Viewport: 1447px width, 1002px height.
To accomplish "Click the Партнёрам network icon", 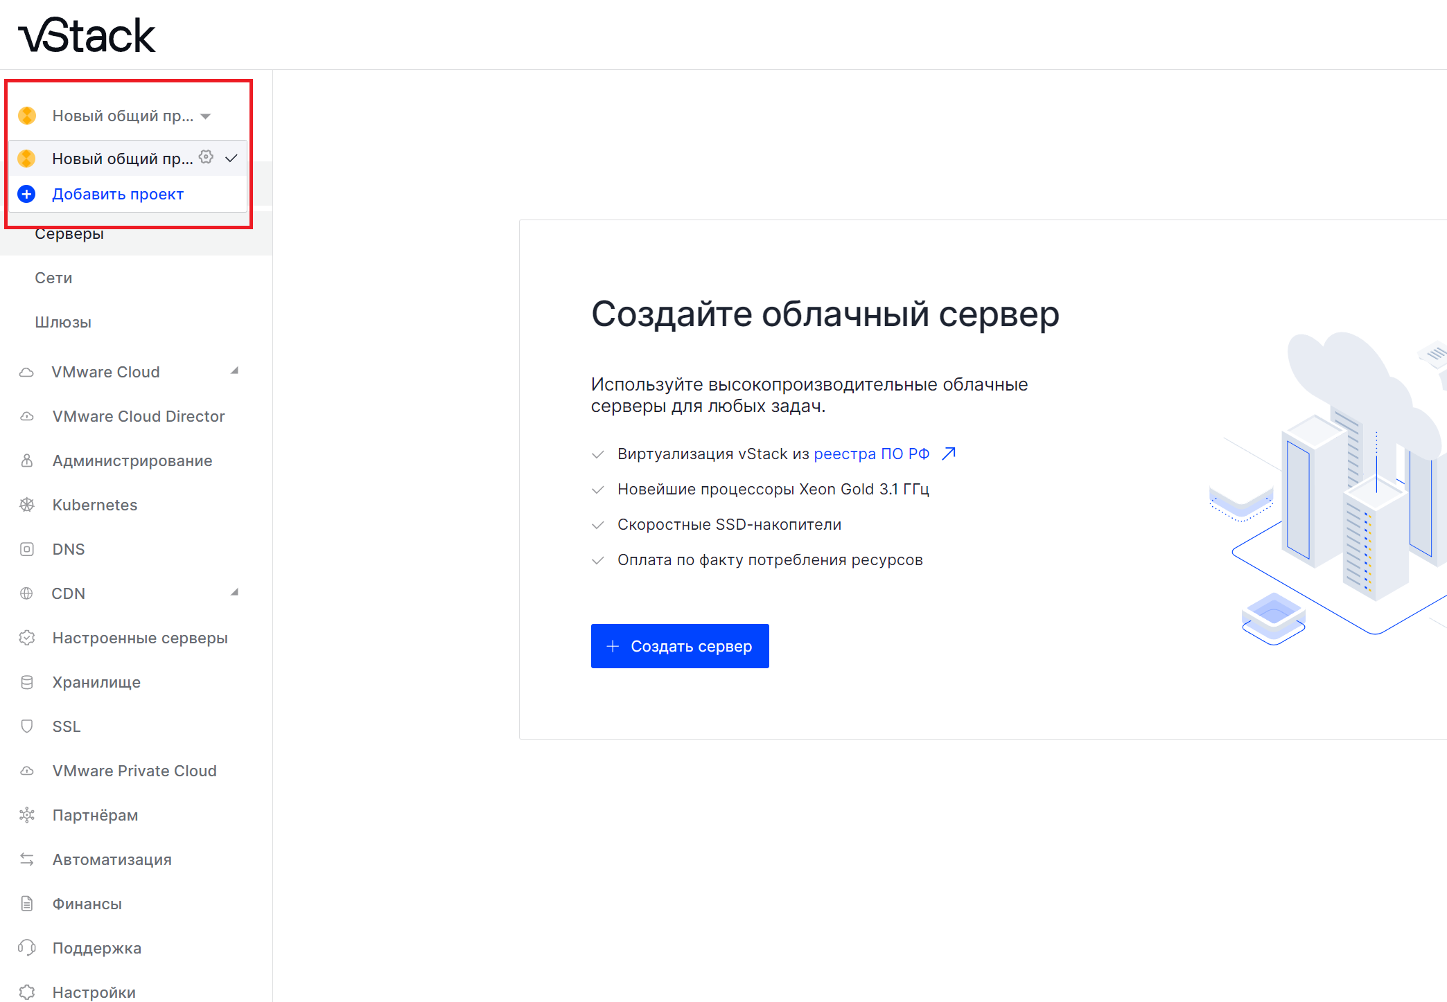I will (26, 815).
